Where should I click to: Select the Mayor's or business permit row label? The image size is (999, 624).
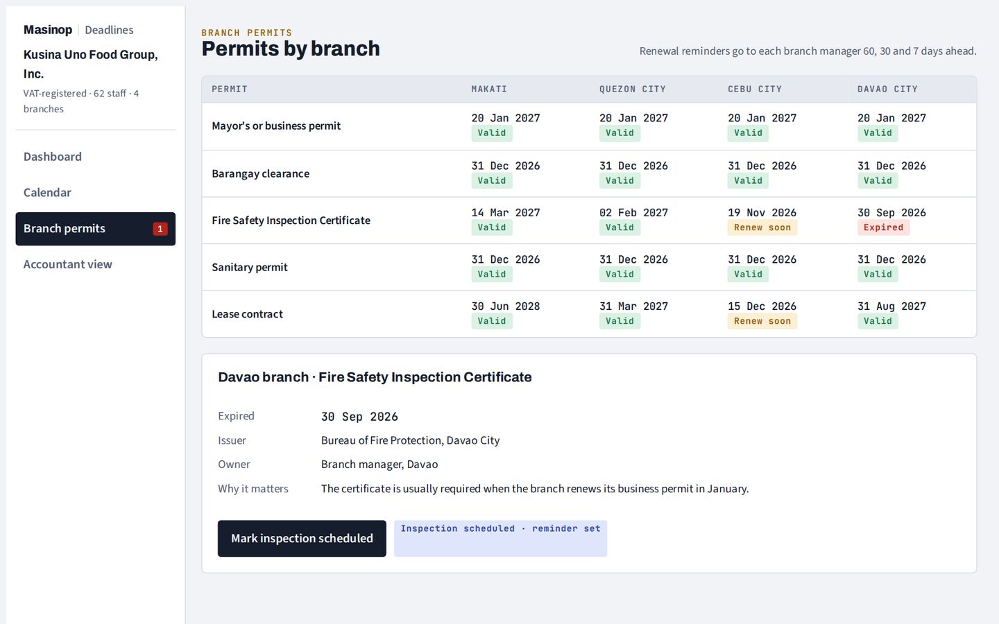pos(276,126)
